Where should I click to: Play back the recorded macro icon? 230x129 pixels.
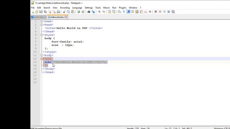[x=165, y=12]
